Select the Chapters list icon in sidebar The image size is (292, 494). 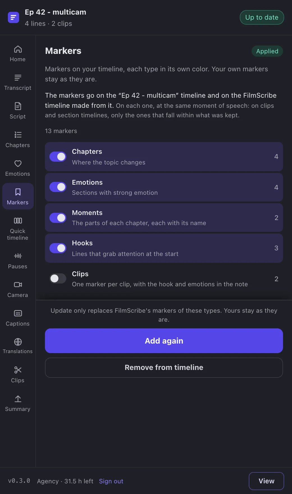pyautogui.click(x=18, y=135)
